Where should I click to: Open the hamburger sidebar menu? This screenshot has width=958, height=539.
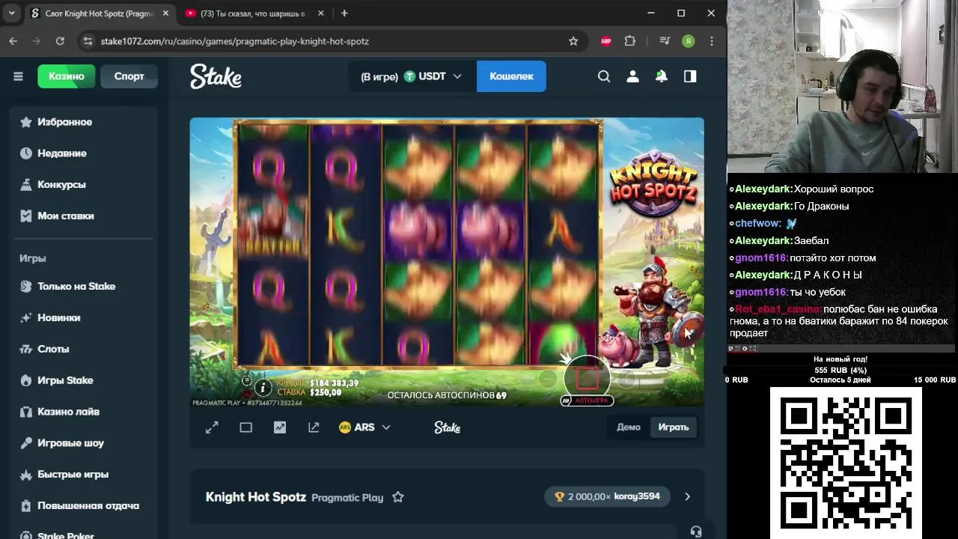pyautogui.click(x=18, y=76)
